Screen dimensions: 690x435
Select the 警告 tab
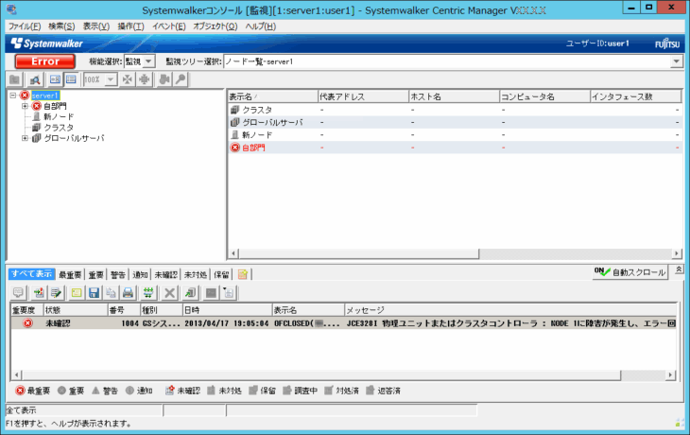tap(117, 275)
